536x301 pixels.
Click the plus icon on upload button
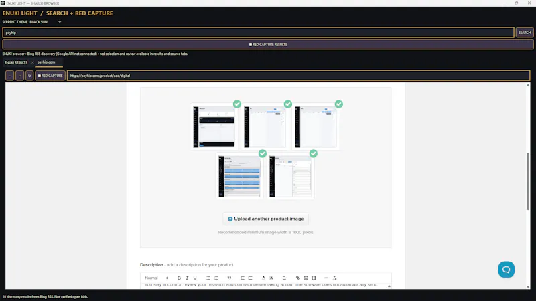[x=230, y=219]
